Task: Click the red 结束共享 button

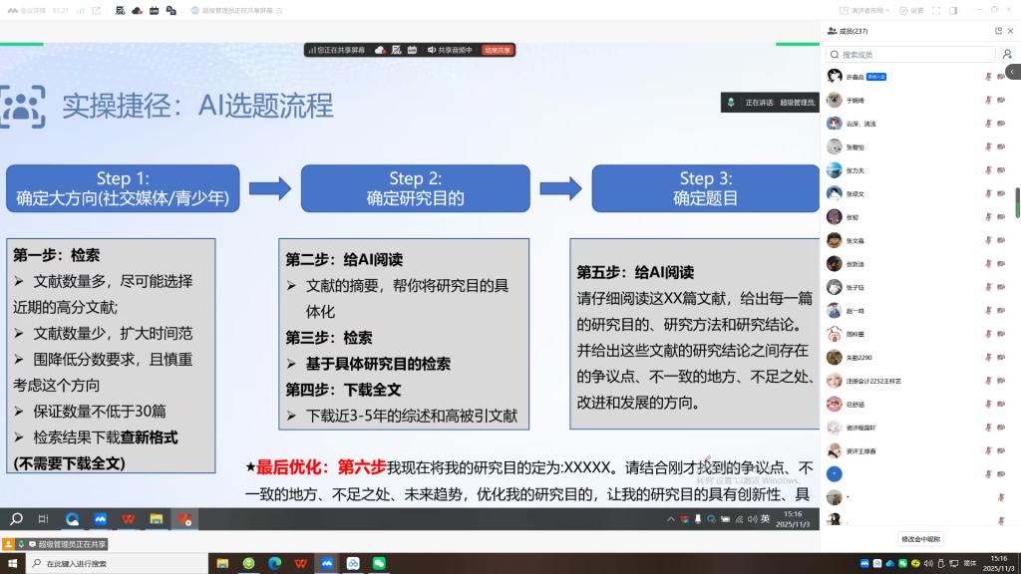Action: click(x=497, y=50)
